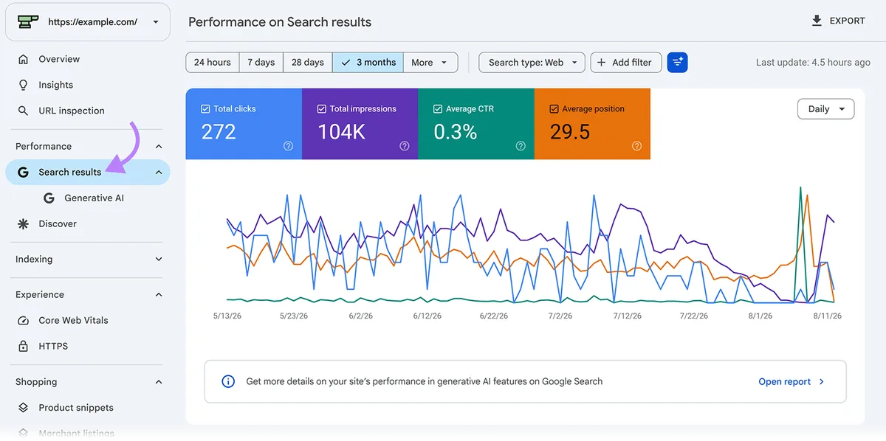The height and width of the screenshot is (441, 886).
Task: Click the 5/13/26 date label on chart
Action: 227,316
